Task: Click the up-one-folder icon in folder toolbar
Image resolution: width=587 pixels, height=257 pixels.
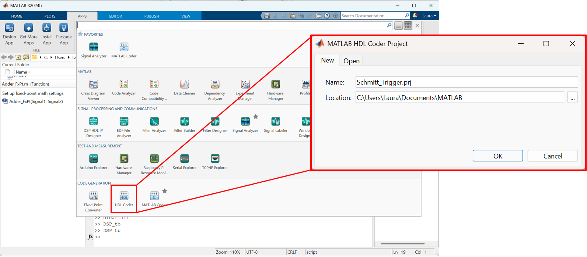Action: [x=18, y=57]
